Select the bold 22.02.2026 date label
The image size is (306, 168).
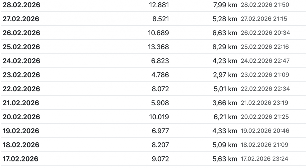pos(21,89)
